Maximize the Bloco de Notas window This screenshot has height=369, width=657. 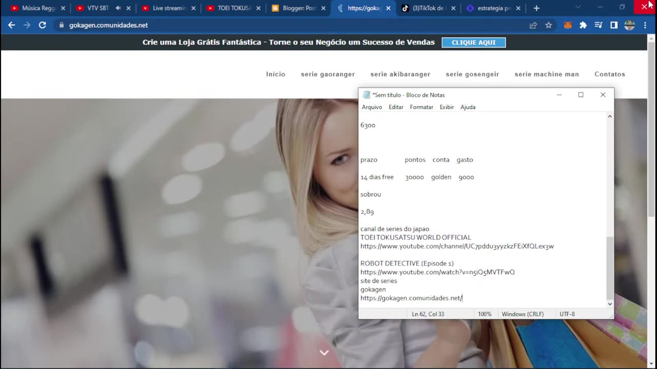(581, 95)
